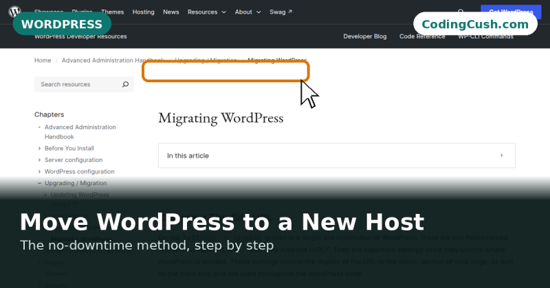Screen dimensions: 550x288
Task: Click the Chapters sidebar heading
Action: coord(49,115)
